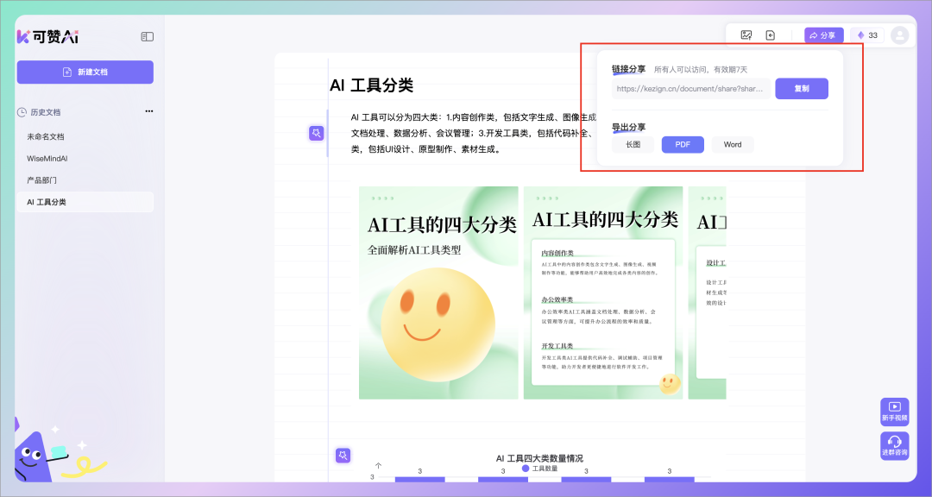
Task: Open the user avatar profile icon
Action: [x=900, y=35]
